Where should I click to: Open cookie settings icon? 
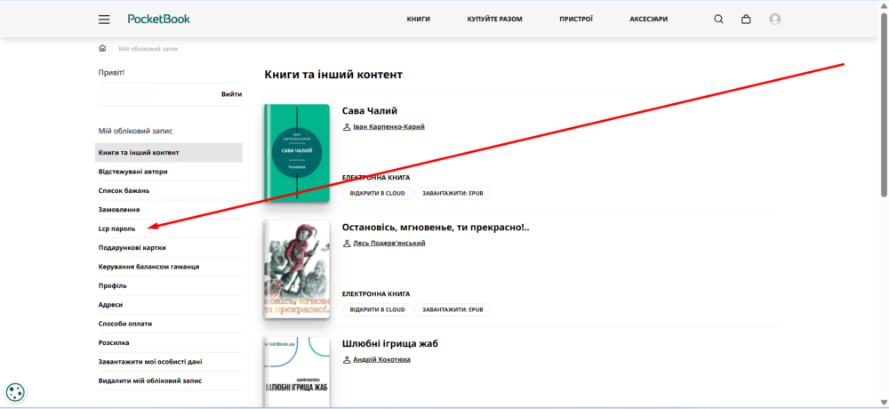coord(15,392)
